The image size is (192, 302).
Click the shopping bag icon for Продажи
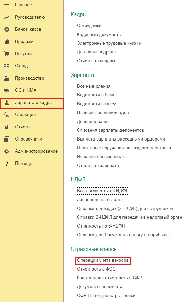tap(7, 41)
